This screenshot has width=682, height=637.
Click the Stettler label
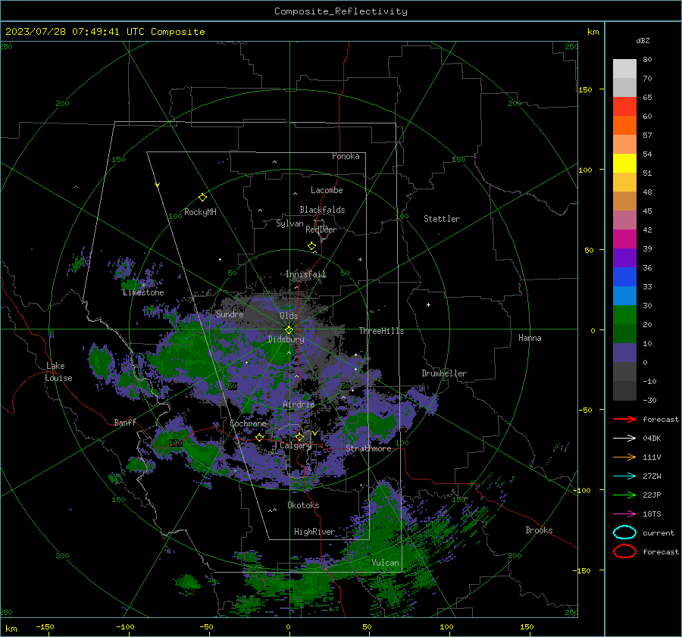click(x=442, y=219)
